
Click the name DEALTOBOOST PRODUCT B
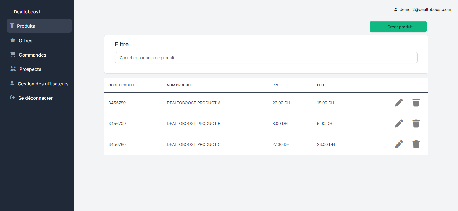click(194, 124)
